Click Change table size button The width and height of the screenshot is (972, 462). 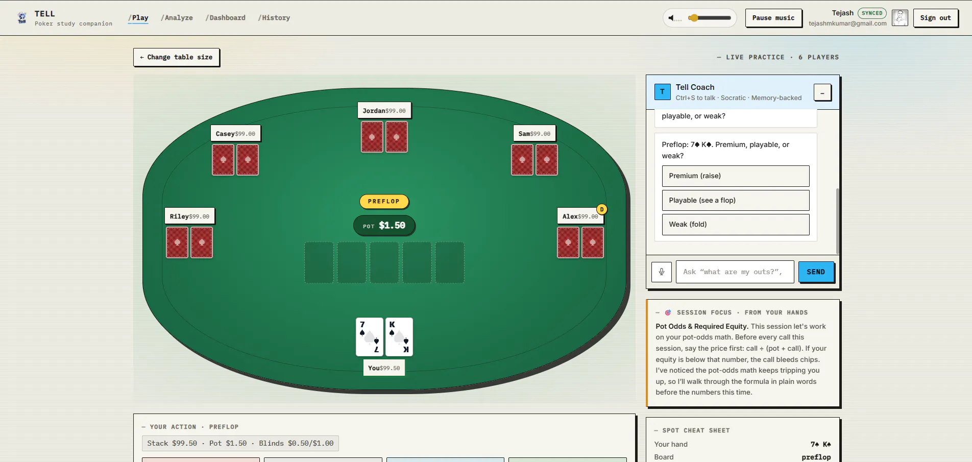[176, 57]
